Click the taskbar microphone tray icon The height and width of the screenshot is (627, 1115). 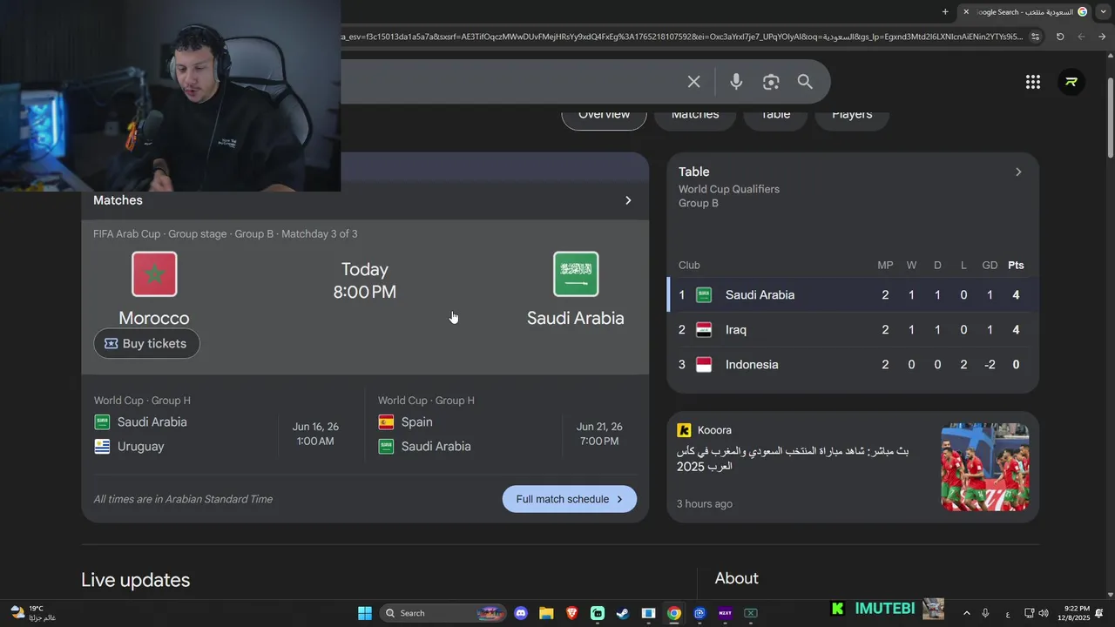985,613
